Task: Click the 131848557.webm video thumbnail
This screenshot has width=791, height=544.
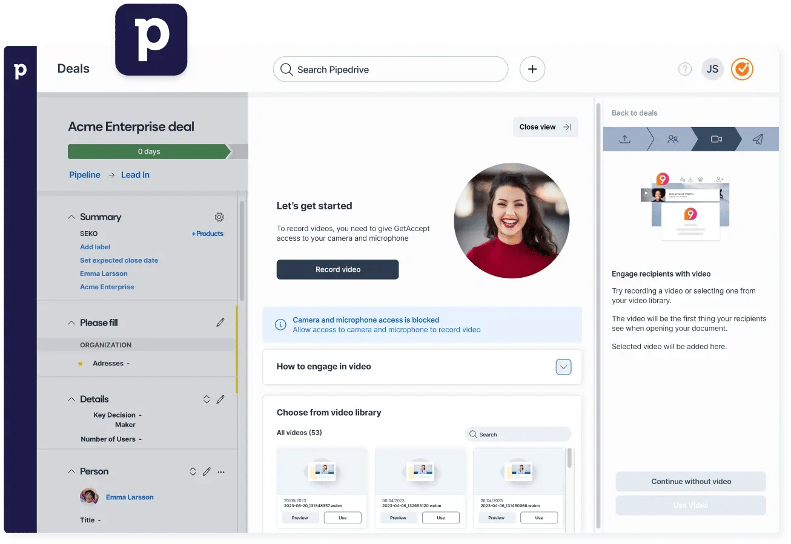Action: coord(322,471)
